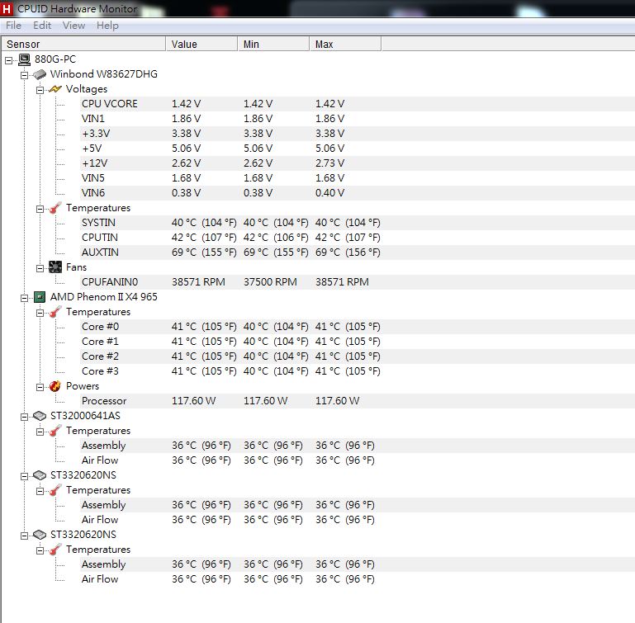Viewport: 635px width, 623px height.
Task: Click the 38571 RPM current value
Action: [x=198, y=282]
